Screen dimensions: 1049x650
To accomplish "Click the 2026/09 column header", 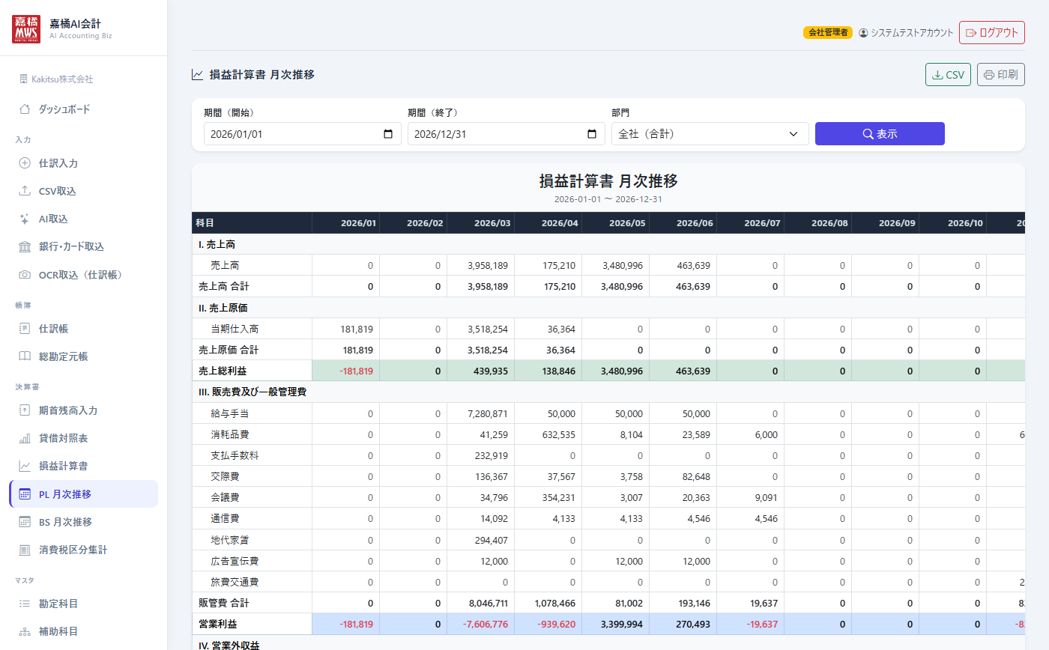I will click(885, 222).
